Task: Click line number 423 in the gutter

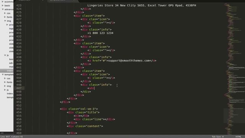Action: pyautogui.click(x=19, y=5)
